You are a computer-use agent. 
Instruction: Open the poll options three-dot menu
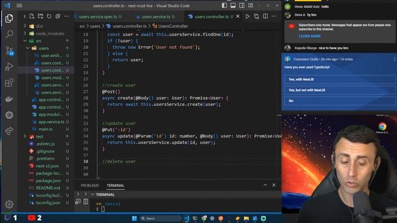[395, 59]
